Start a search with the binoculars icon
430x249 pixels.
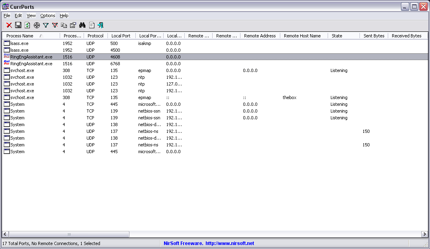tap(82, 25)
